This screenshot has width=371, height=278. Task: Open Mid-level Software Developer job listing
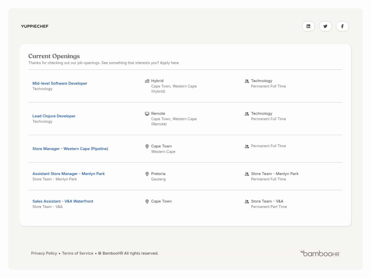click(60, 83)
